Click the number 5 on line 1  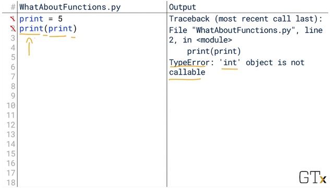coord(61,19)
